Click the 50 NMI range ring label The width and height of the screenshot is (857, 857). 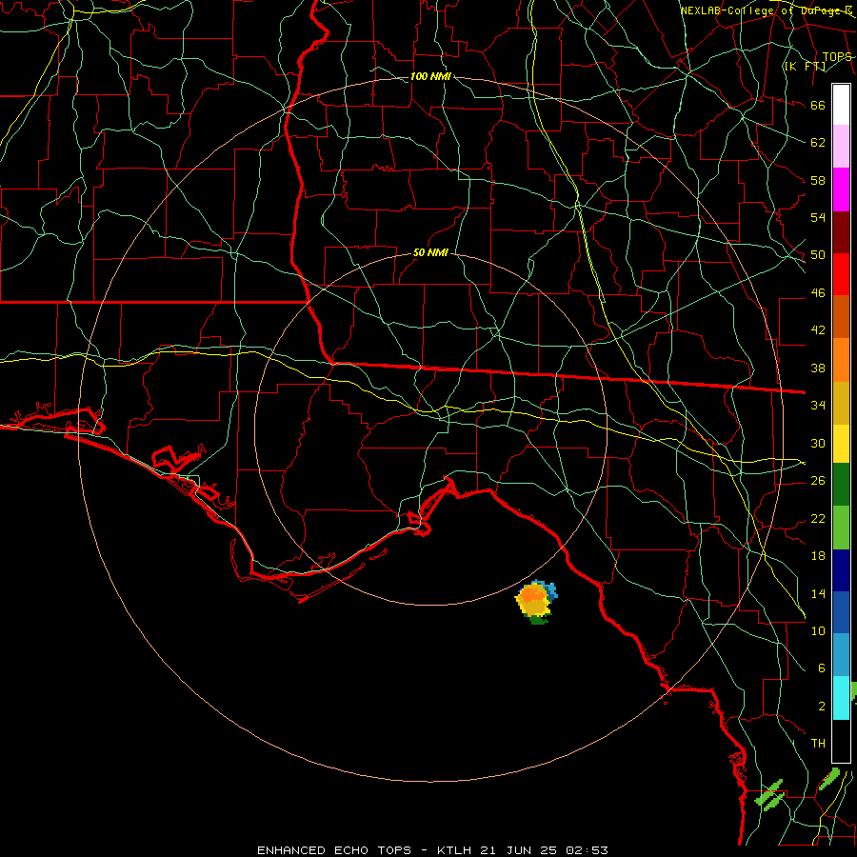(430, 252)
